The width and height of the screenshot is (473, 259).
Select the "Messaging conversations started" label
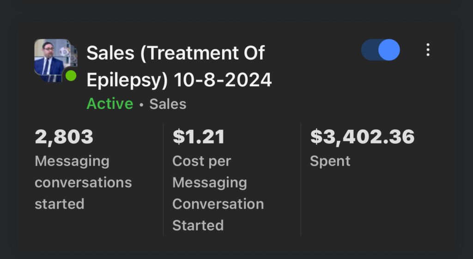tap(83, 182)
